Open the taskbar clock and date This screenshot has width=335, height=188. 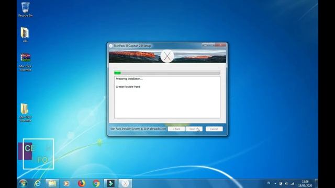pos(305,183)
